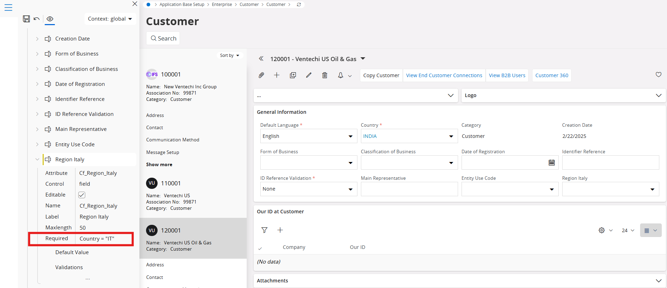Click the Identifier Reference field
This screenshot has height=288, width=667.
click(610, 163)
